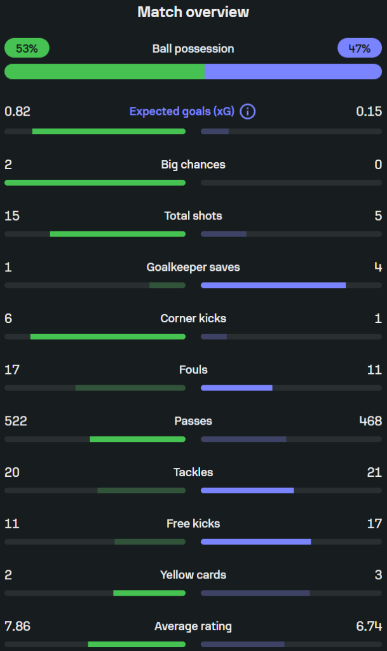Click the Average rating value 6.74
Image resolution: width=387 pixels, height=651 pixels.
coord(369,626)
